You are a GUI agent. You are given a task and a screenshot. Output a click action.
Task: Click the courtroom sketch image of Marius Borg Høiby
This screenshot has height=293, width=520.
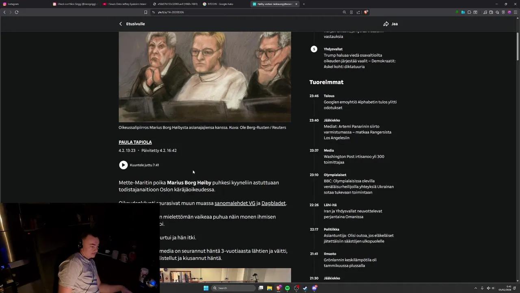pos(205,77)
